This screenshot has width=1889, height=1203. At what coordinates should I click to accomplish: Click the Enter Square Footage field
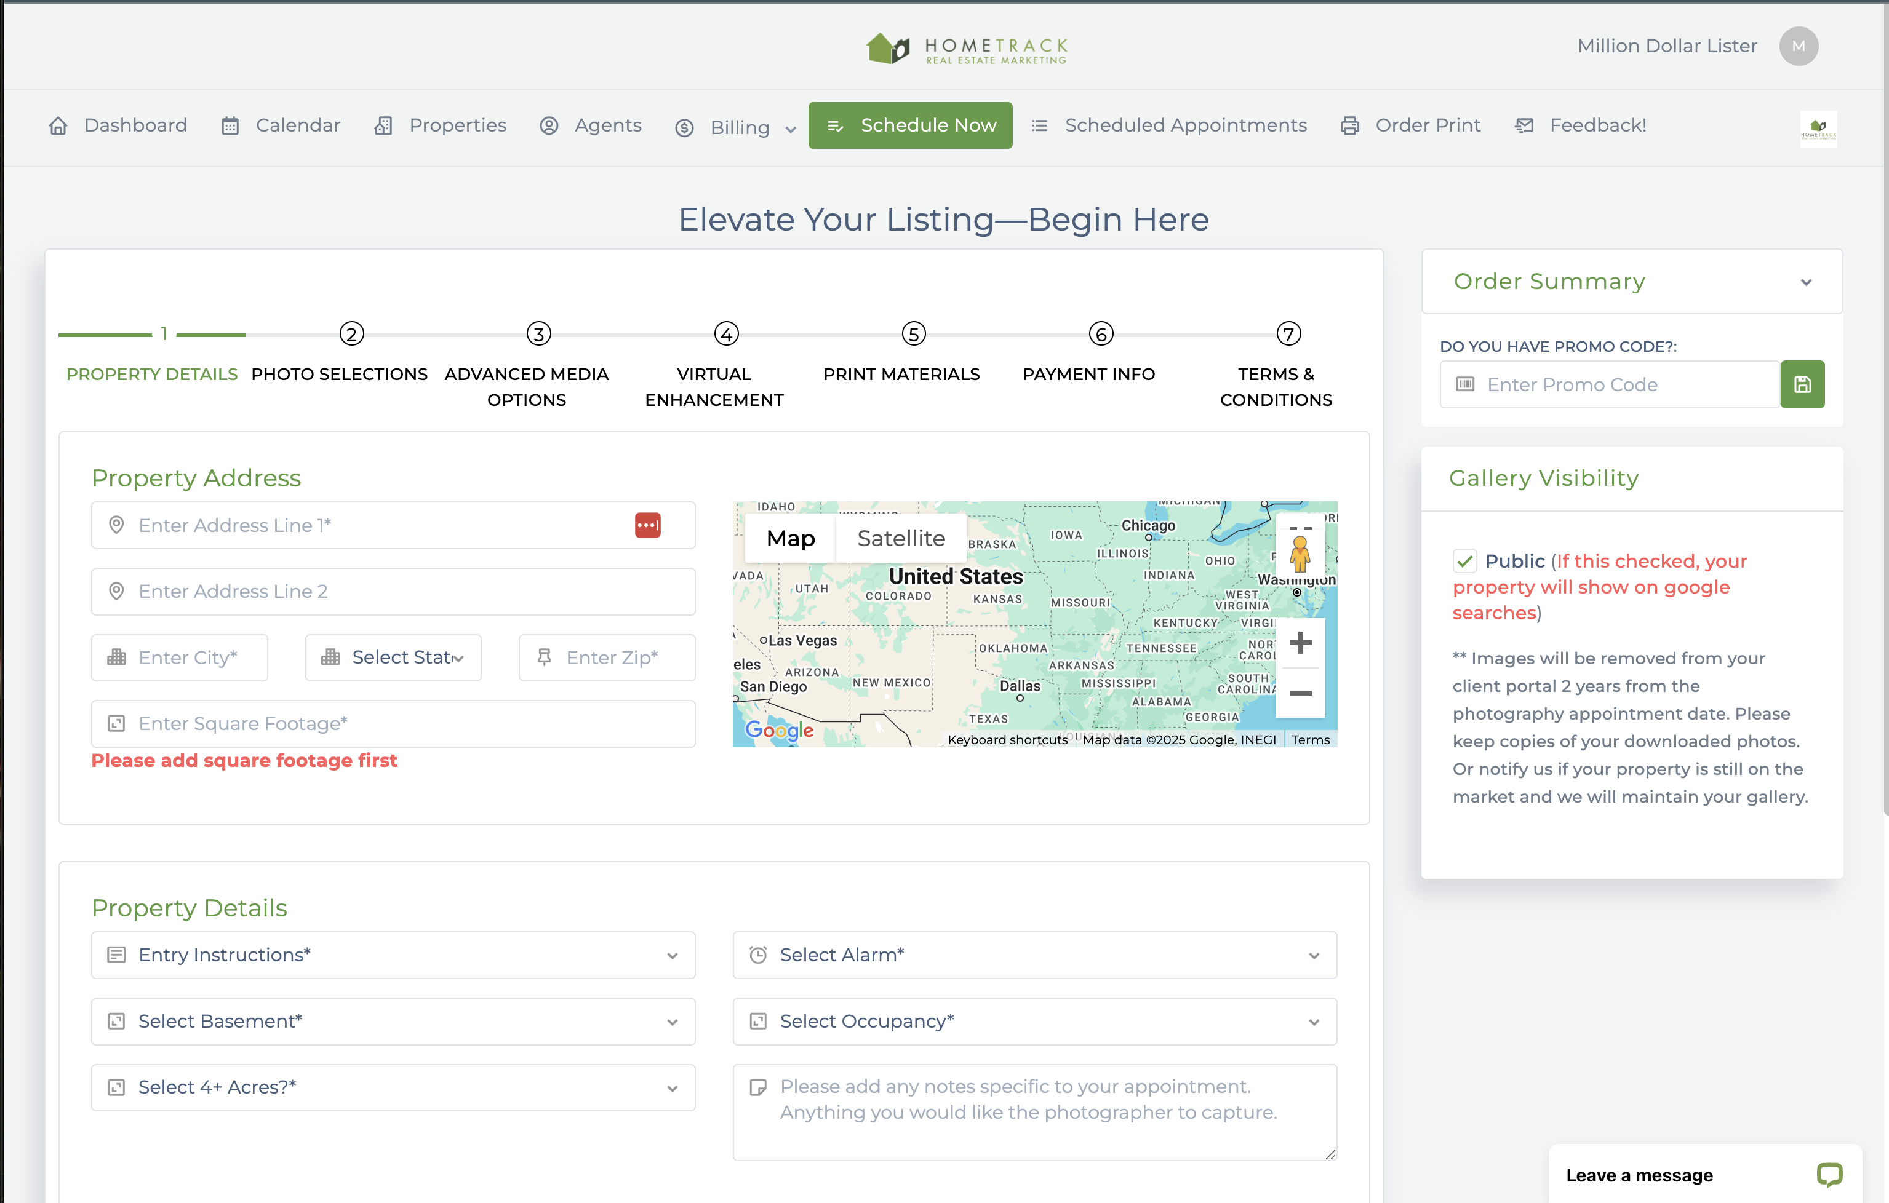click(393, 723)
